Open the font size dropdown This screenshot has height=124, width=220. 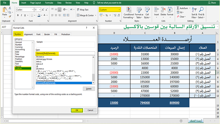tap(40, 10)
